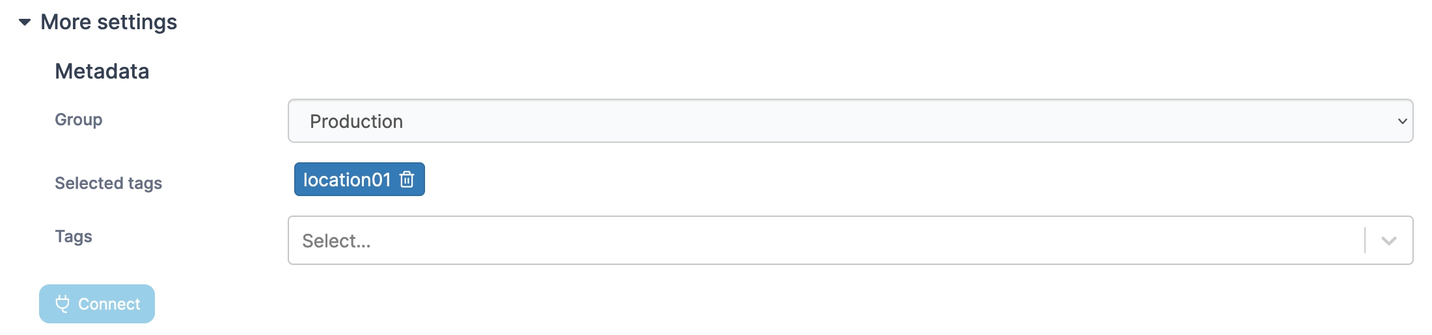Click the word Production in Group field
Viewport: 1432px width, 335px height.
[x=356, y=122]
